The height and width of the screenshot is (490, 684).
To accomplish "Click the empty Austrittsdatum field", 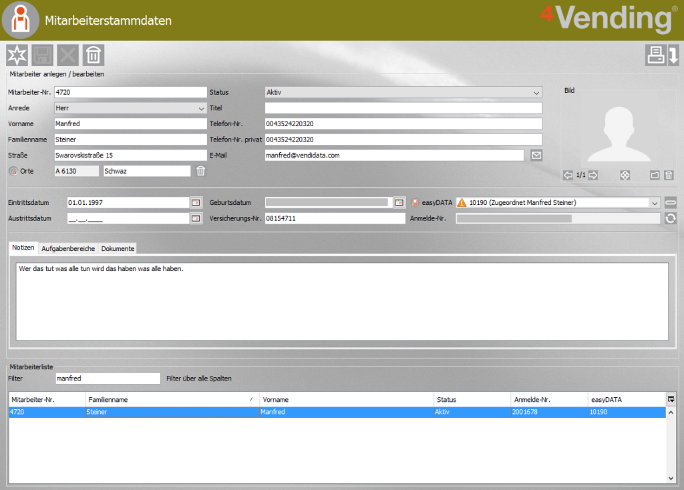I will pos(128,218).
